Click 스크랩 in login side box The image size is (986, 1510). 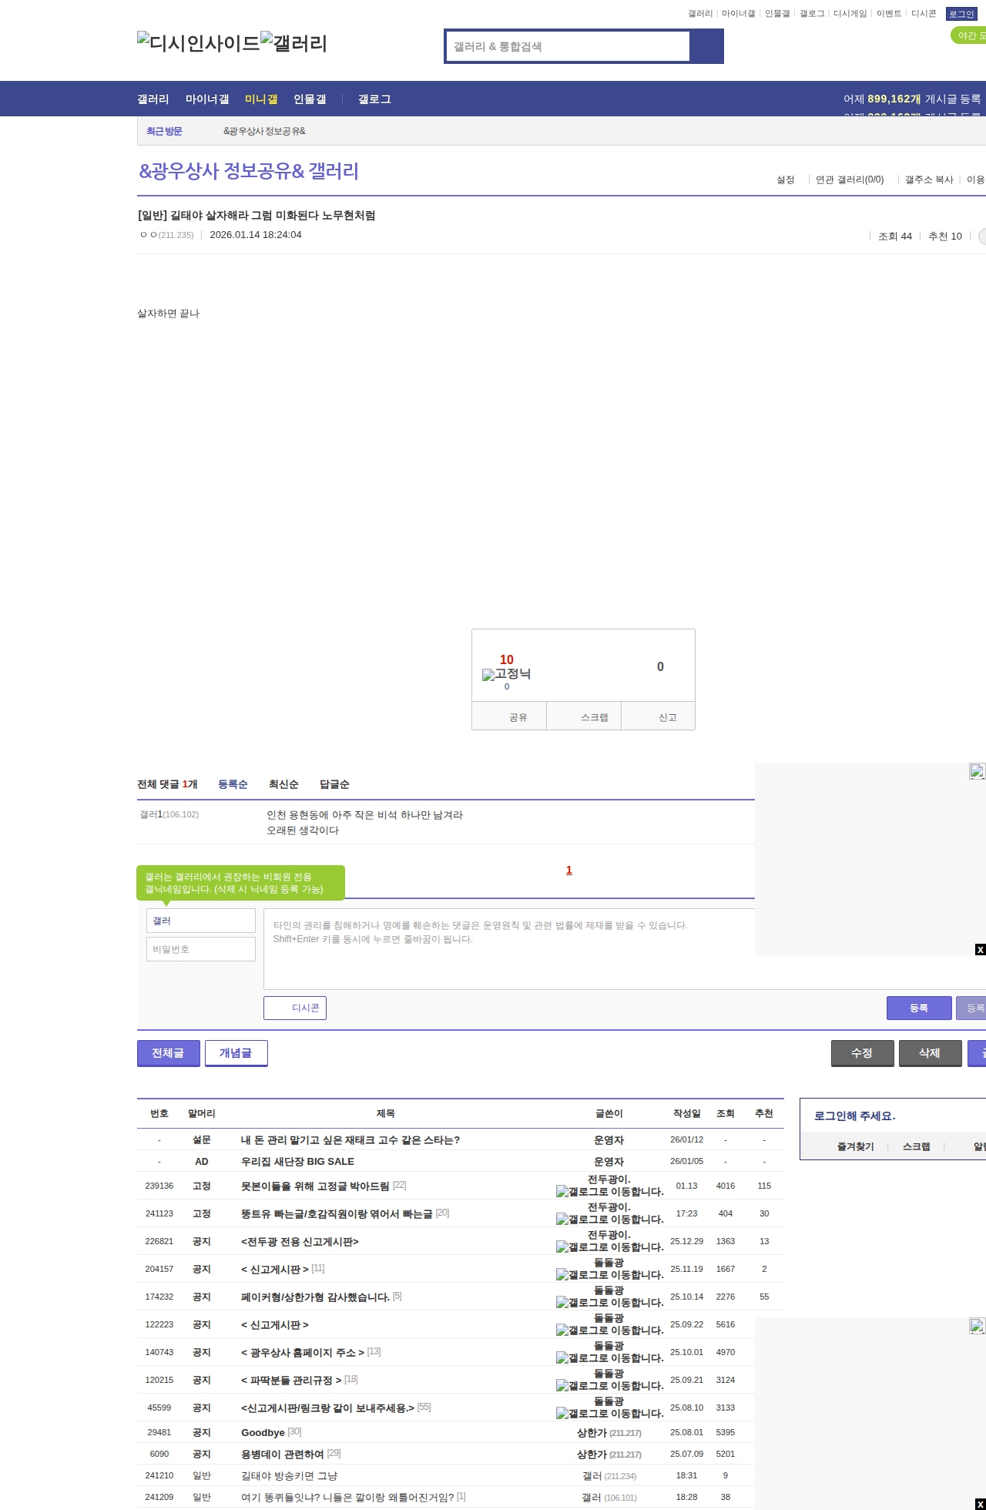916,1146
